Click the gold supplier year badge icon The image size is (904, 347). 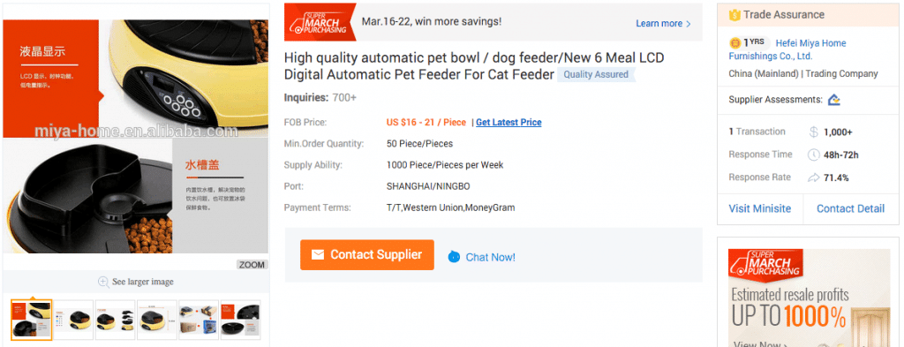pos(735,42)
